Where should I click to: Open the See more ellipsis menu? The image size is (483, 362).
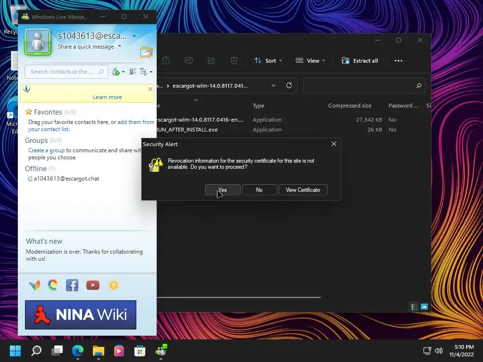[x=398, y=61]
